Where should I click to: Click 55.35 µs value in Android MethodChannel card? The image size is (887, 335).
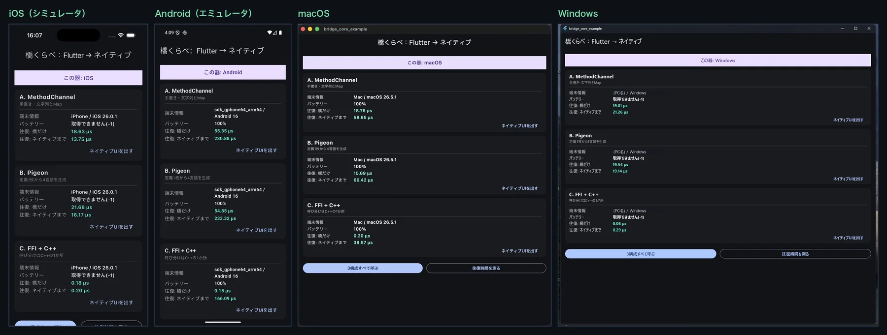(x=224, y=131)
